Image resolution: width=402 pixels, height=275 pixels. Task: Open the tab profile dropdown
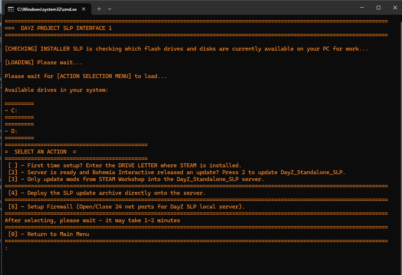click(x=110, y=9)
